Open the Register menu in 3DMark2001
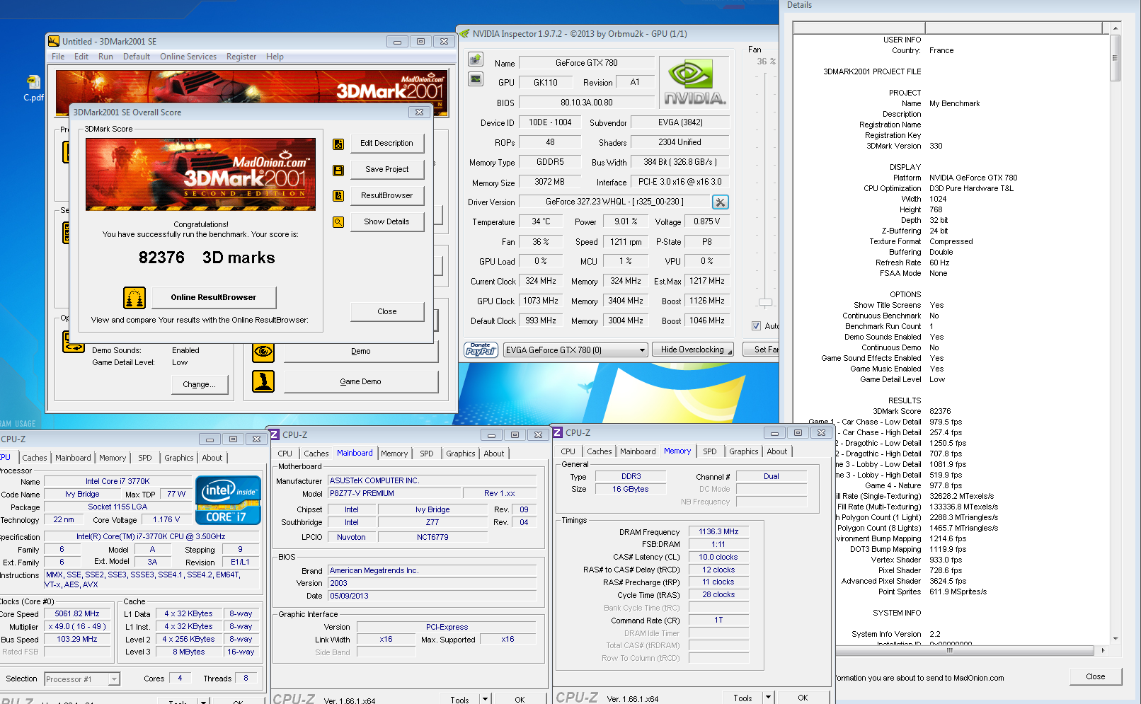The image size is (1141, 704). coord(241,57)
